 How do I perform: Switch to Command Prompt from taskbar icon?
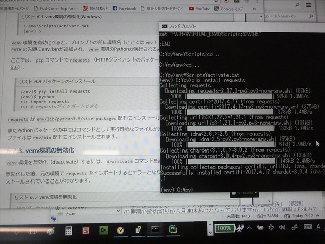[x=155, y=229]
